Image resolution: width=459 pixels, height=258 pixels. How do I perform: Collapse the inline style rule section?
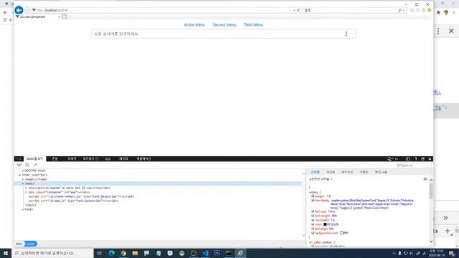click(310, 179)
